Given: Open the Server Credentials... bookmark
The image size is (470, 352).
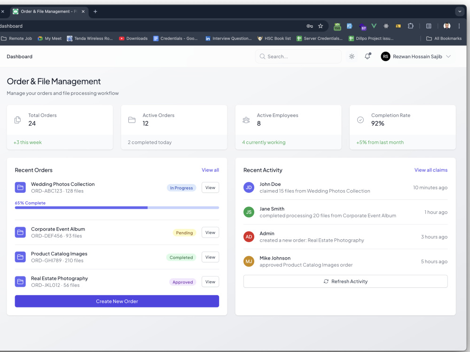Looking at the screenshot, I should point(319,38).
